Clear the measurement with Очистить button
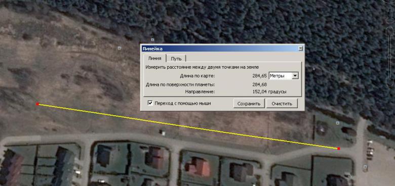Screen dimensions: 395x186 point(282,104)
